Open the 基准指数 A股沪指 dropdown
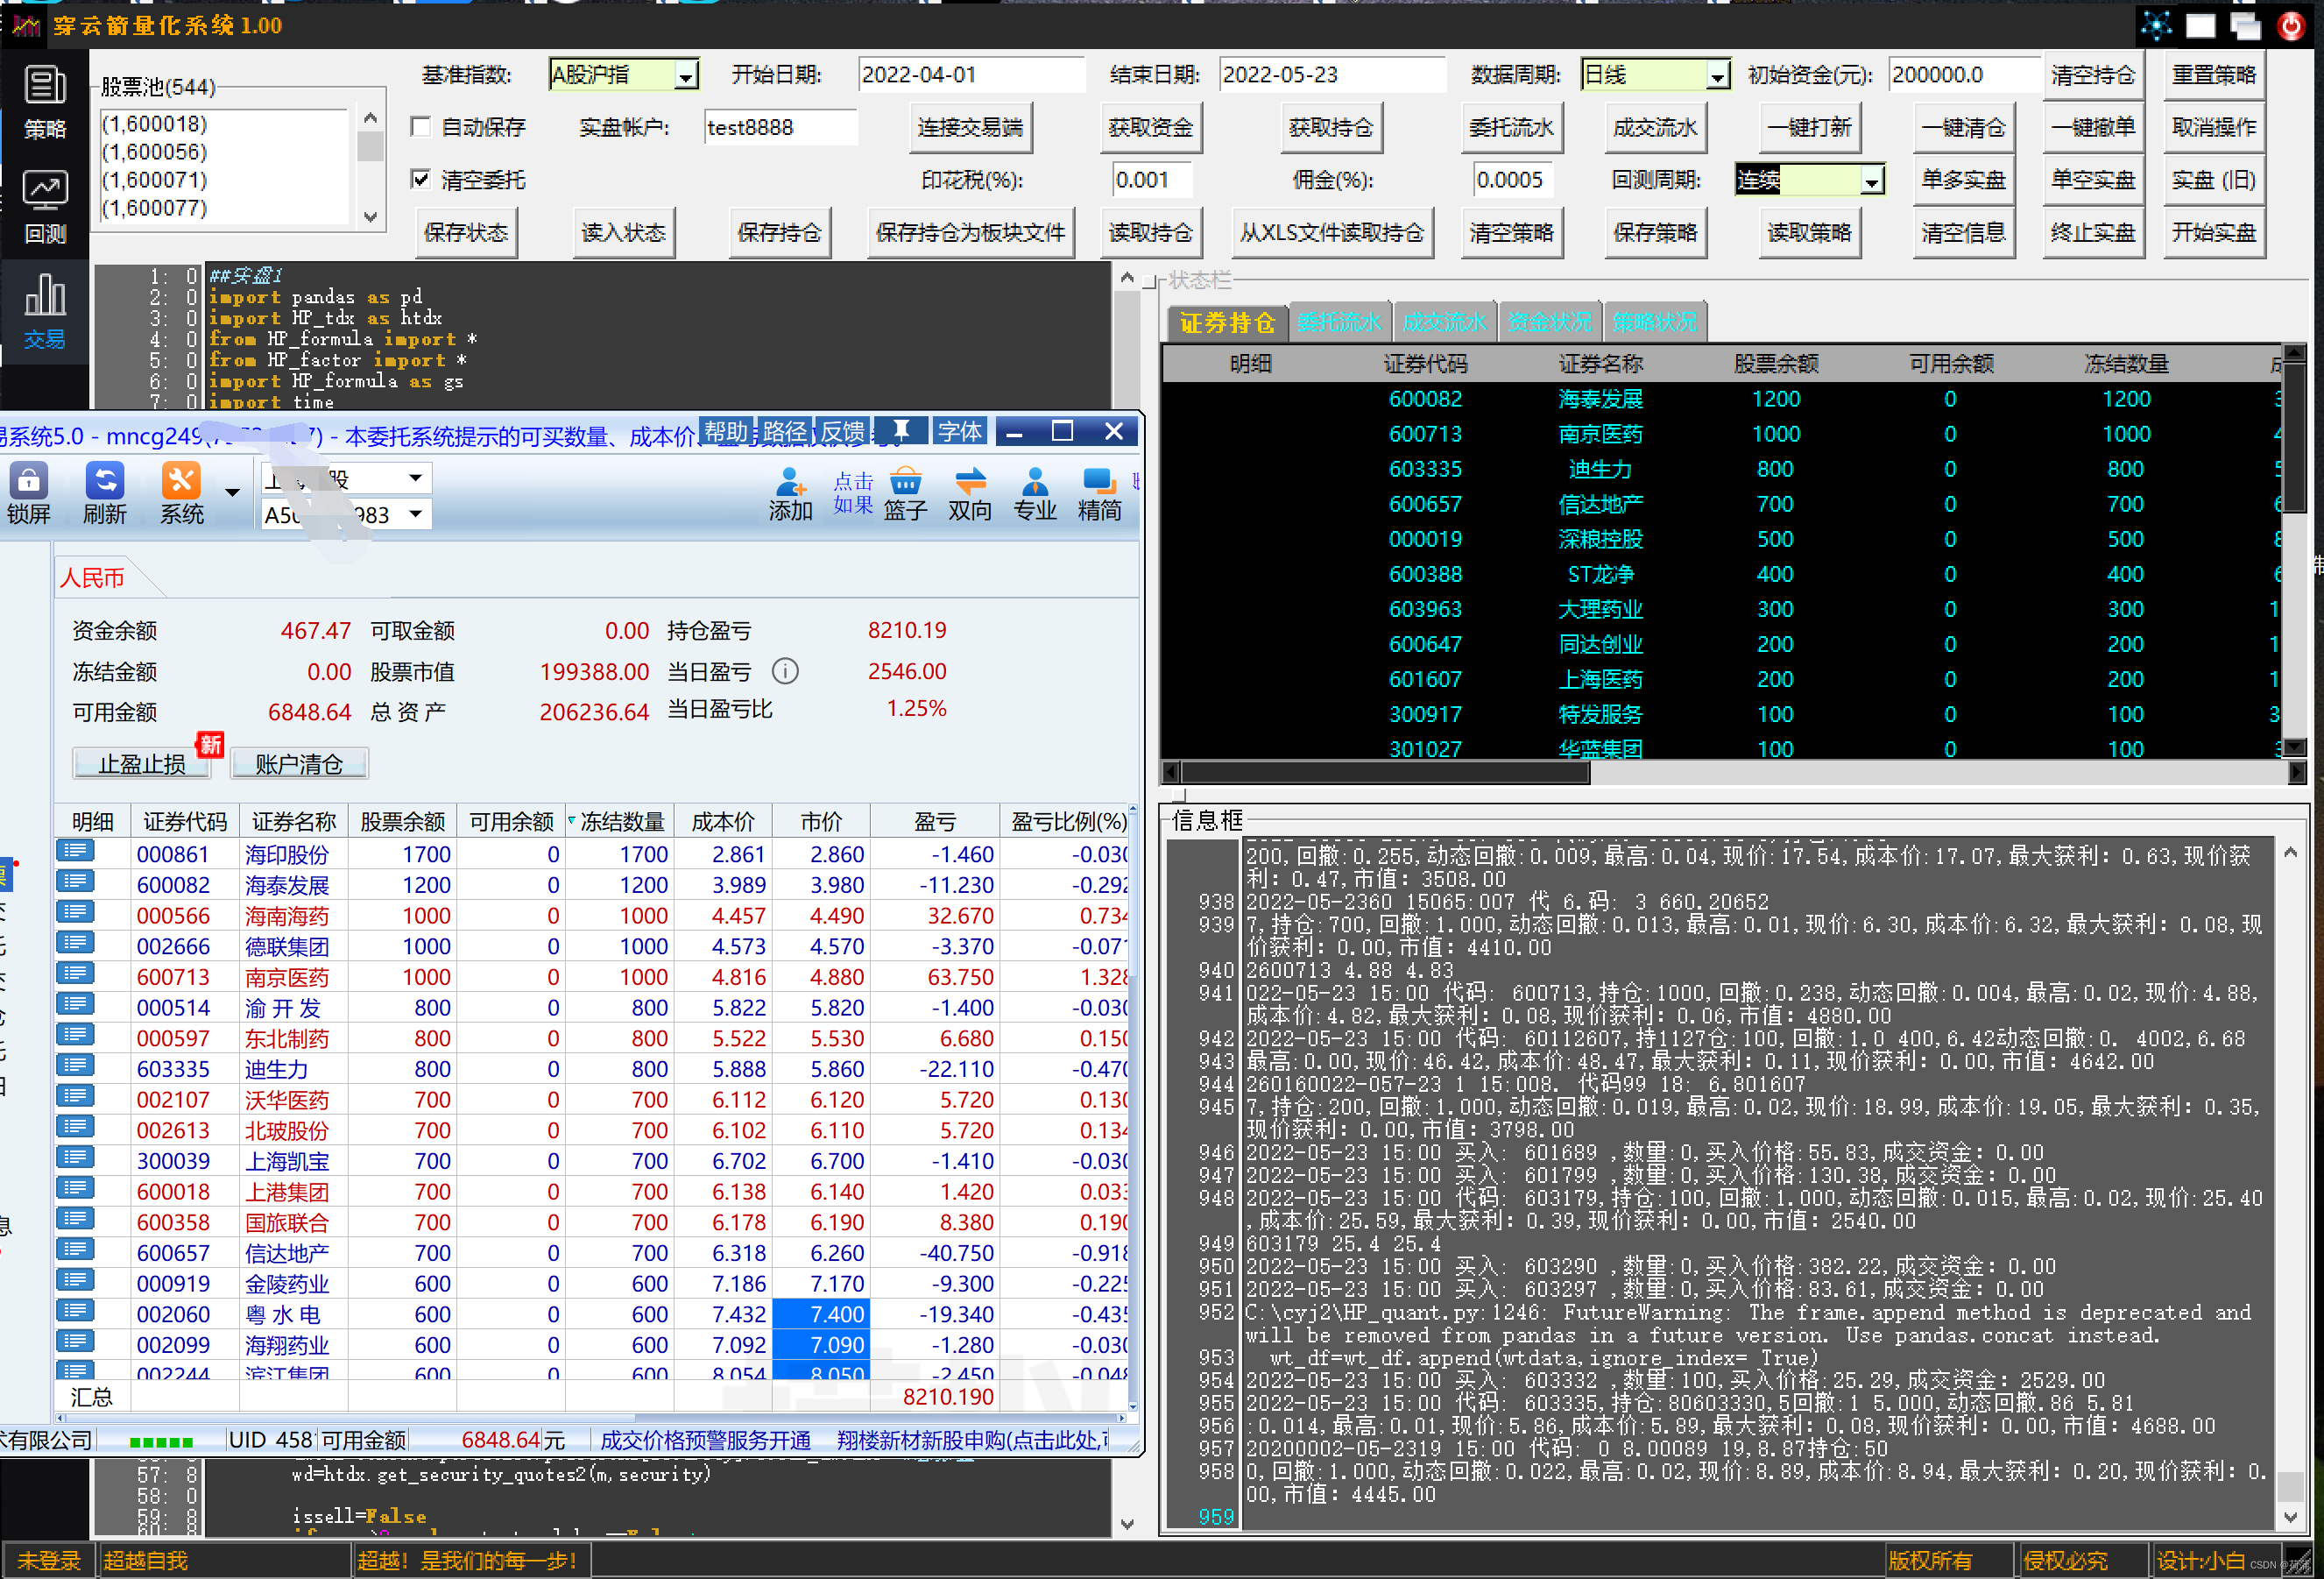Image resolution: width=2324 pixels, height=1579 pixels. [x=686, y=75]
